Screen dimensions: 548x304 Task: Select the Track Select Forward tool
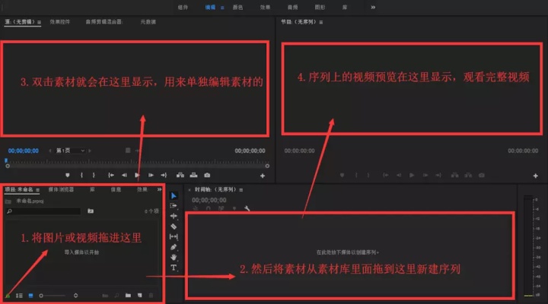(174, 206)
